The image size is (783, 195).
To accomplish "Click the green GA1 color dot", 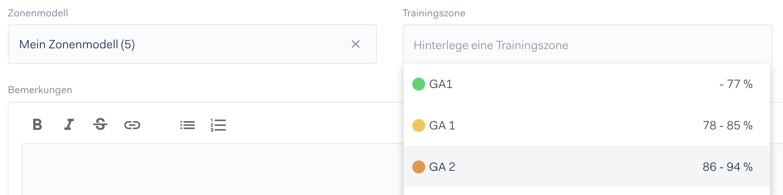I will [419, 84].
